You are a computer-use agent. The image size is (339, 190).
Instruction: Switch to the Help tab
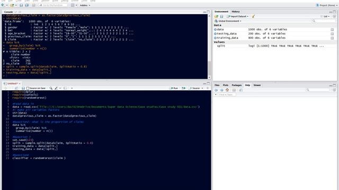pos(247,85)
